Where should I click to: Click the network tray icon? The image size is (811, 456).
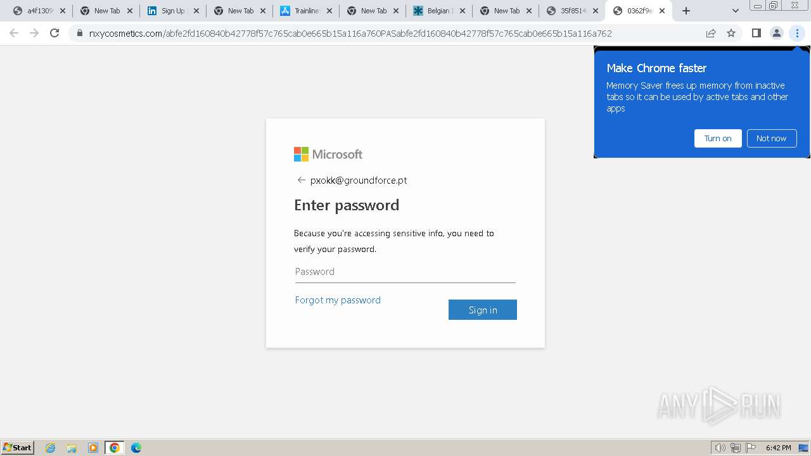click(x=736, y=448)
